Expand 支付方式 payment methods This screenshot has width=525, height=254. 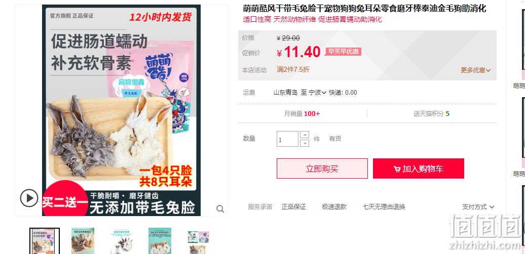coord(478,207)
